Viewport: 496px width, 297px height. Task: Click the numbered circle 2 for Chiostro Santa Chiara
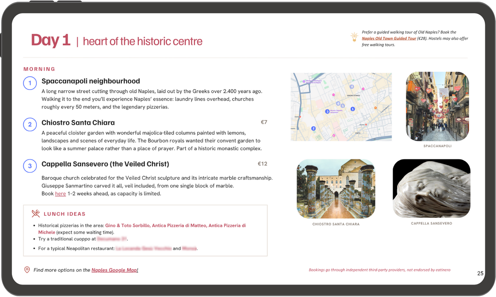coord(30,125)
